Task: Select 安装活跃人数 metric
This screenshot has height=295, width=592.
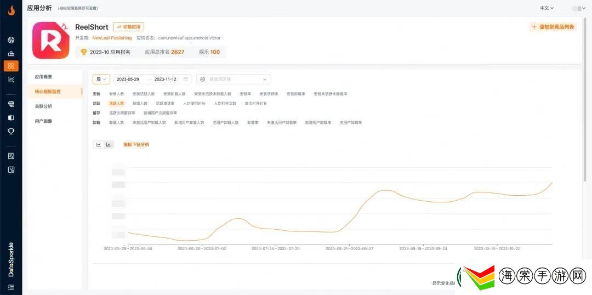Action: 144,94
